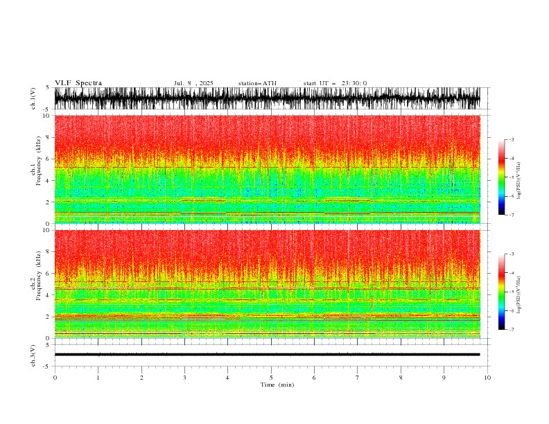The image size is (549, 424).
Task: Click the date 'Jul. 8, 2025'
Action: 193,83
